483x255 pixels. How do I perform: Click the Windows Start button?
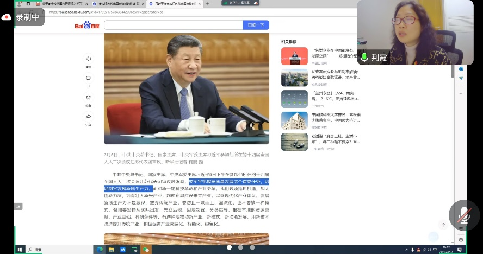tap(20, 250)
